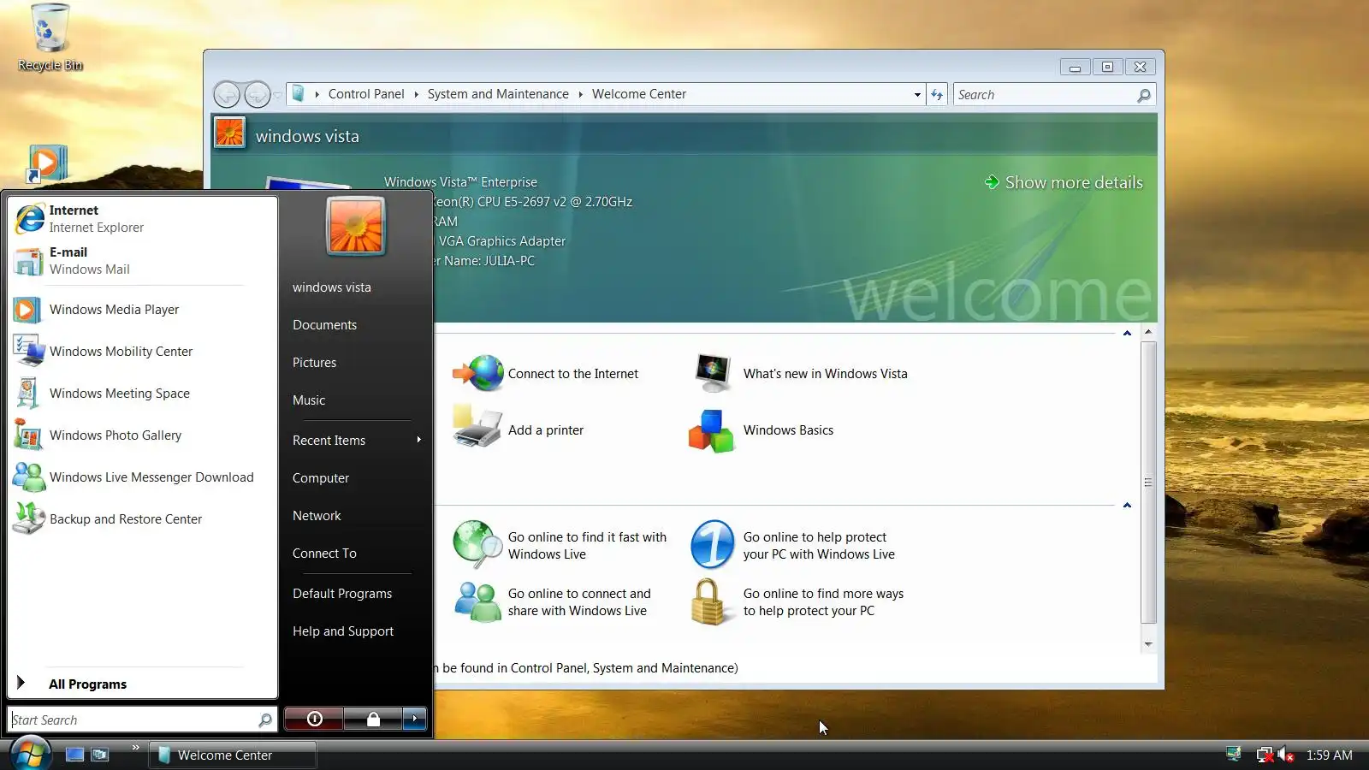This screenshot has width=1369, height=770.
Task: Click the scroll down arrow in Welcome Center
Action: (x=1148, y=644)
